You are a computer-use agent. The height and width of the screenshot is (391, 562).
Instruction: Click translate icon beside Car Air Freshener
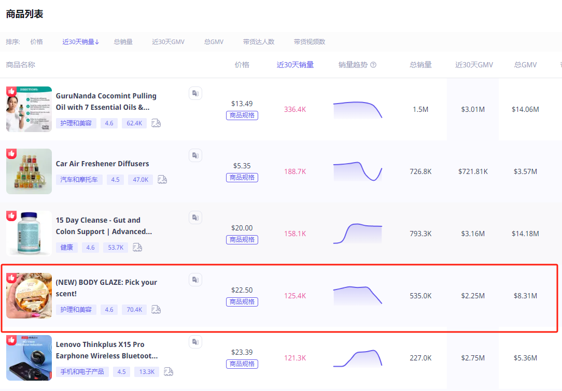coord(195,155)
